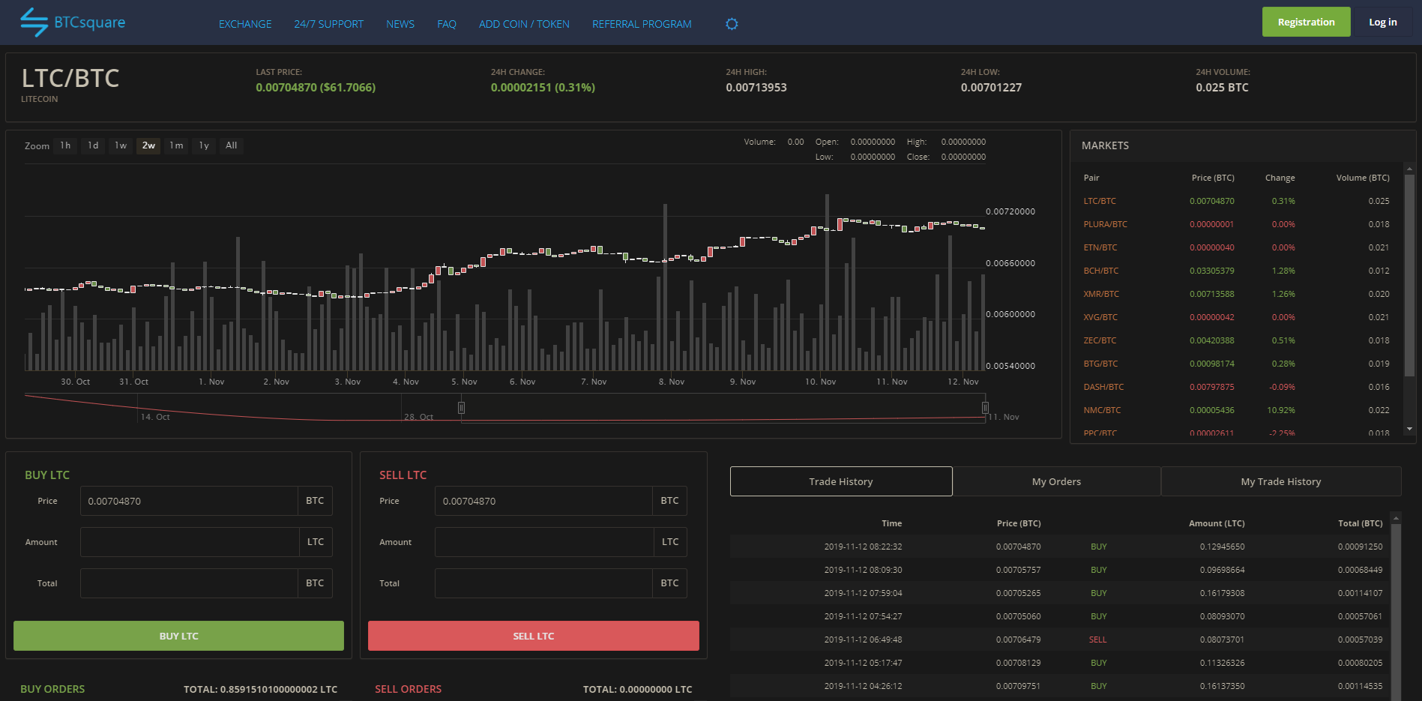Open the FAQ link
The width and height of the screenshot is (1422, 701).
[x=447, y=24]
